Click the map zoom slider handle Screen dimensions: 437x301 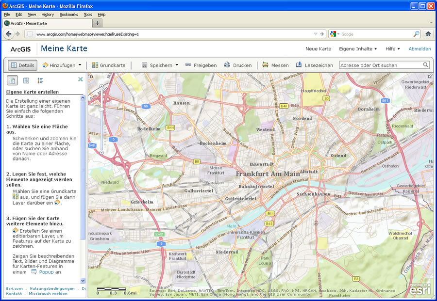[x=101, y=110]
